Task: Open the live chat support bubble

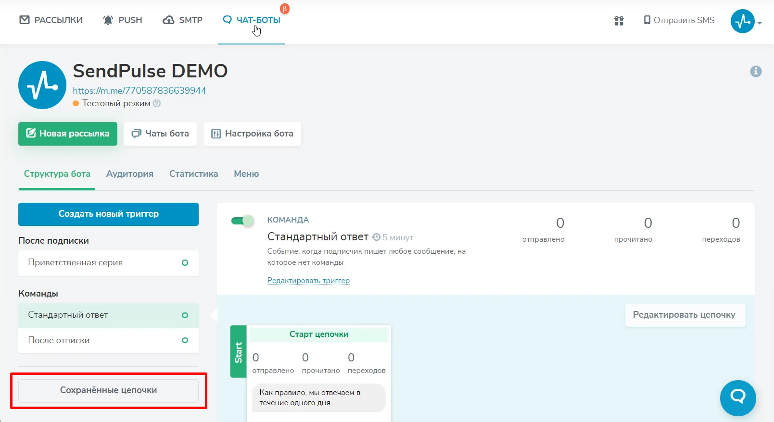Action: point(738,398)
